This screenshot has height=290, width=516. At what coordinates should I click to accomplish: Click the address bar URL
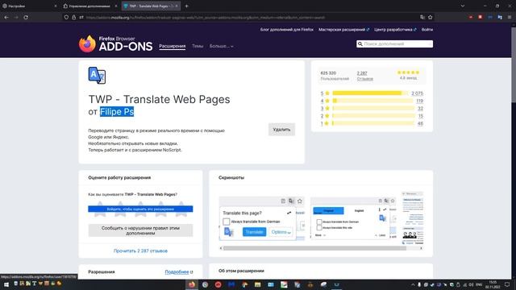206,18
